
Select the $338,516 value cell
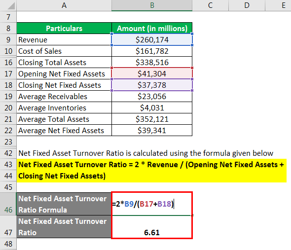point(152,62)
